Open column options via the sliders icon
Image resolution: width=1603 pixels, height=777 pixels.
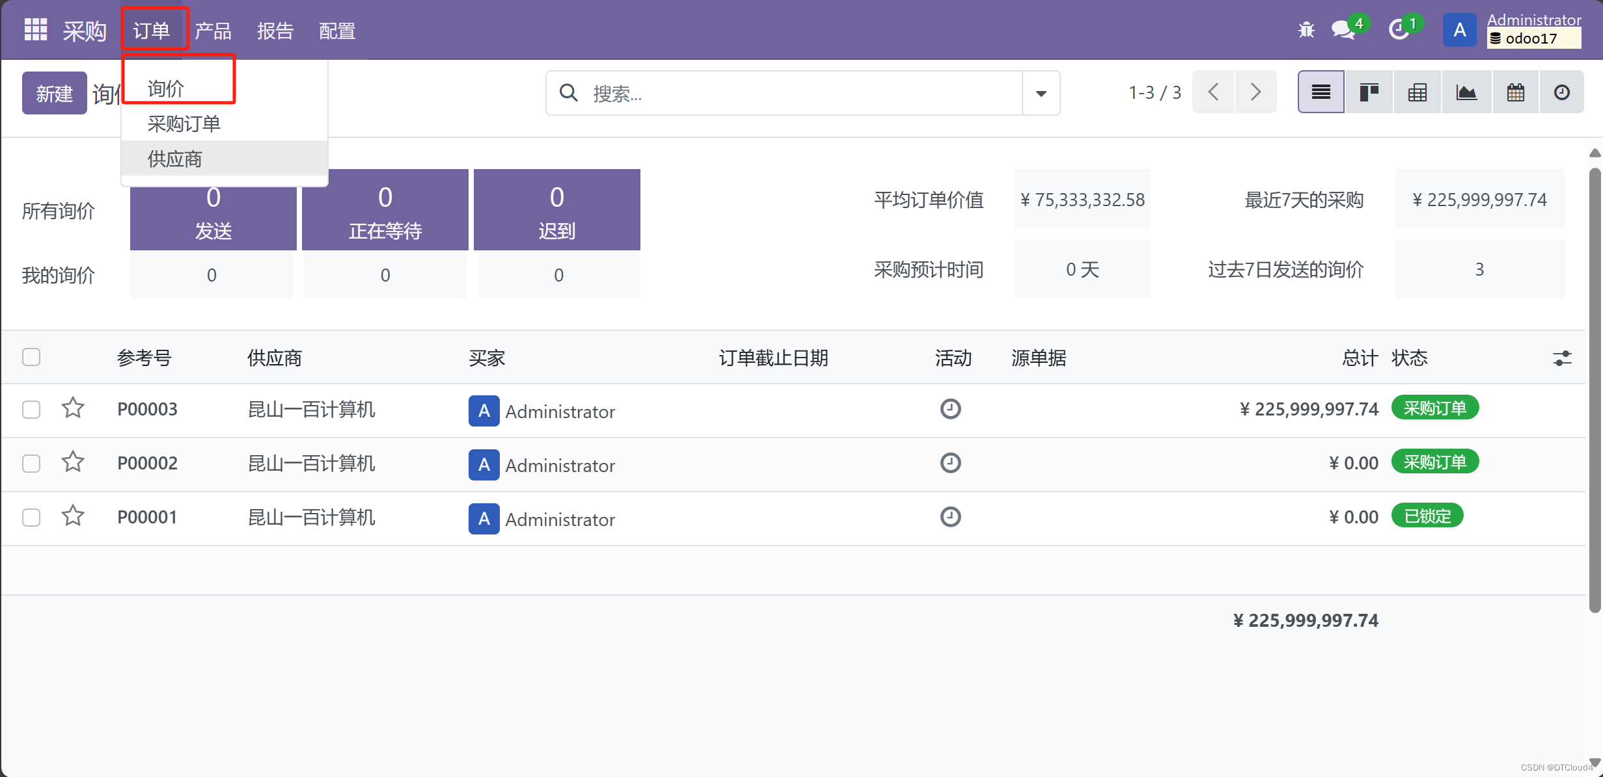tap(1563, 358)
